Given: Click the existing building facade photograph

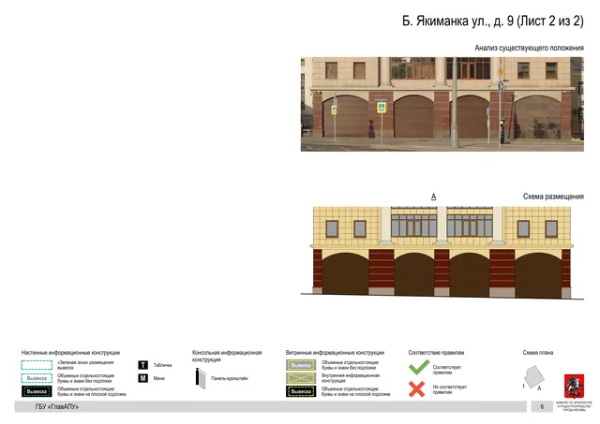Looking at the screenshot, I should pos(442,104).
